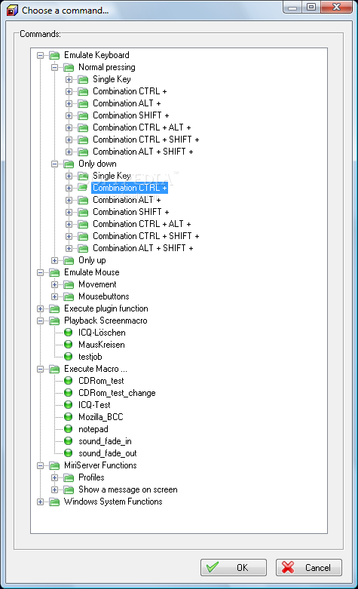Click the Playback Screenmacro folder icon

(x=54, y=321)
